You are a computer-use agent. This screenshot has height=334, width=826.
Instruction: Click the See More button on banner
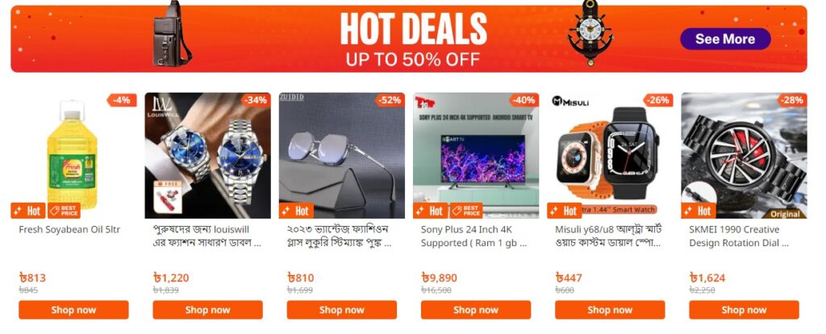point(725,39)
